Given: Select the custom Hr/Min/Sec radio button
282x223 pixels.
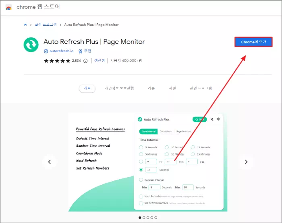Looking at the screenshot, I should click(141, 162).
